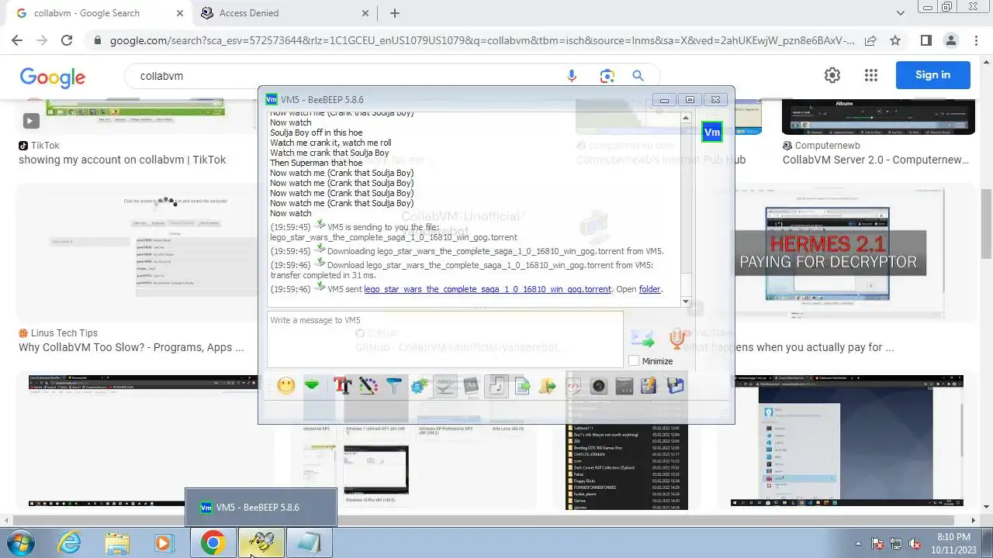Open the lego_star_wars torrent file link

(488, 289)
